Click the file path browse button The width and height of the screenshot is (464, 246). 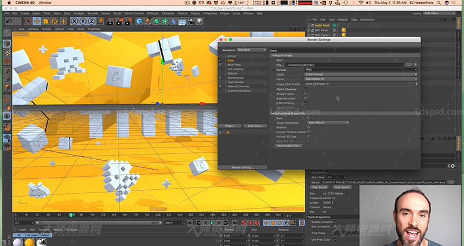(408, 65)
